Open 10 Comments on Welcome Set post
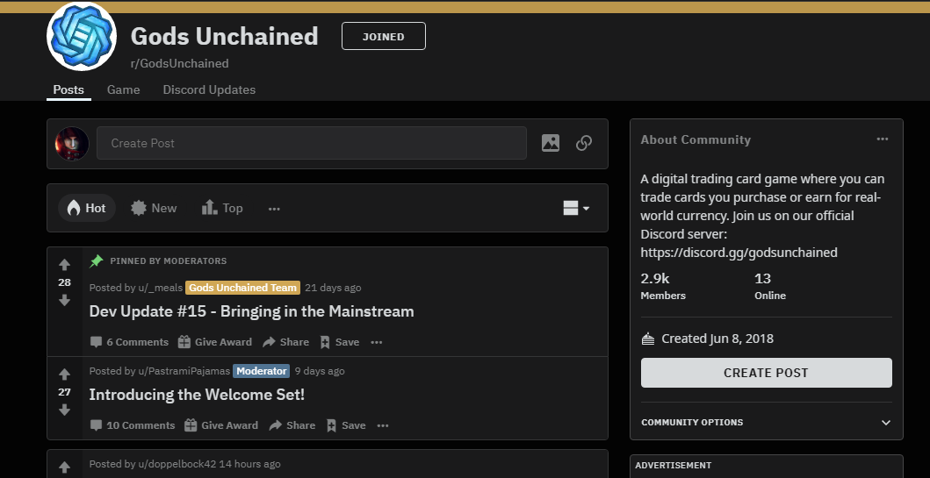Viewport: 930px width, 478px height. pyautogui.click(x=133, y=425)
